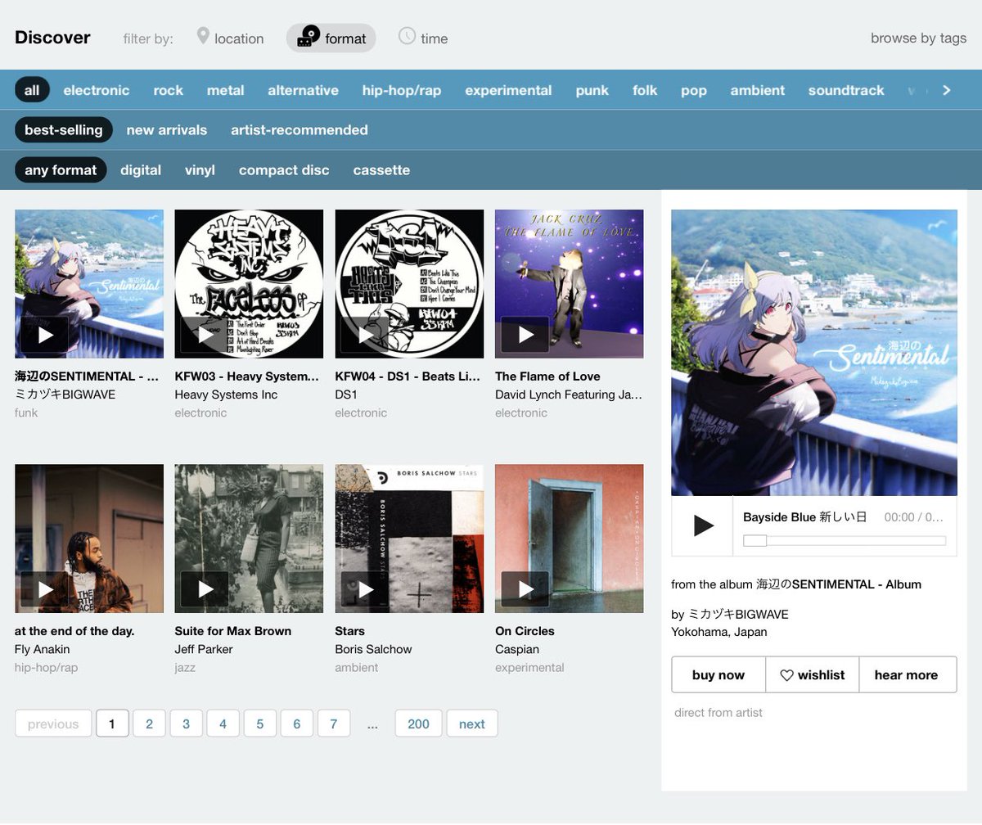This screenshot has width=982, height=825.
Task: Click the current page 1 button
Action: [112, 724]
